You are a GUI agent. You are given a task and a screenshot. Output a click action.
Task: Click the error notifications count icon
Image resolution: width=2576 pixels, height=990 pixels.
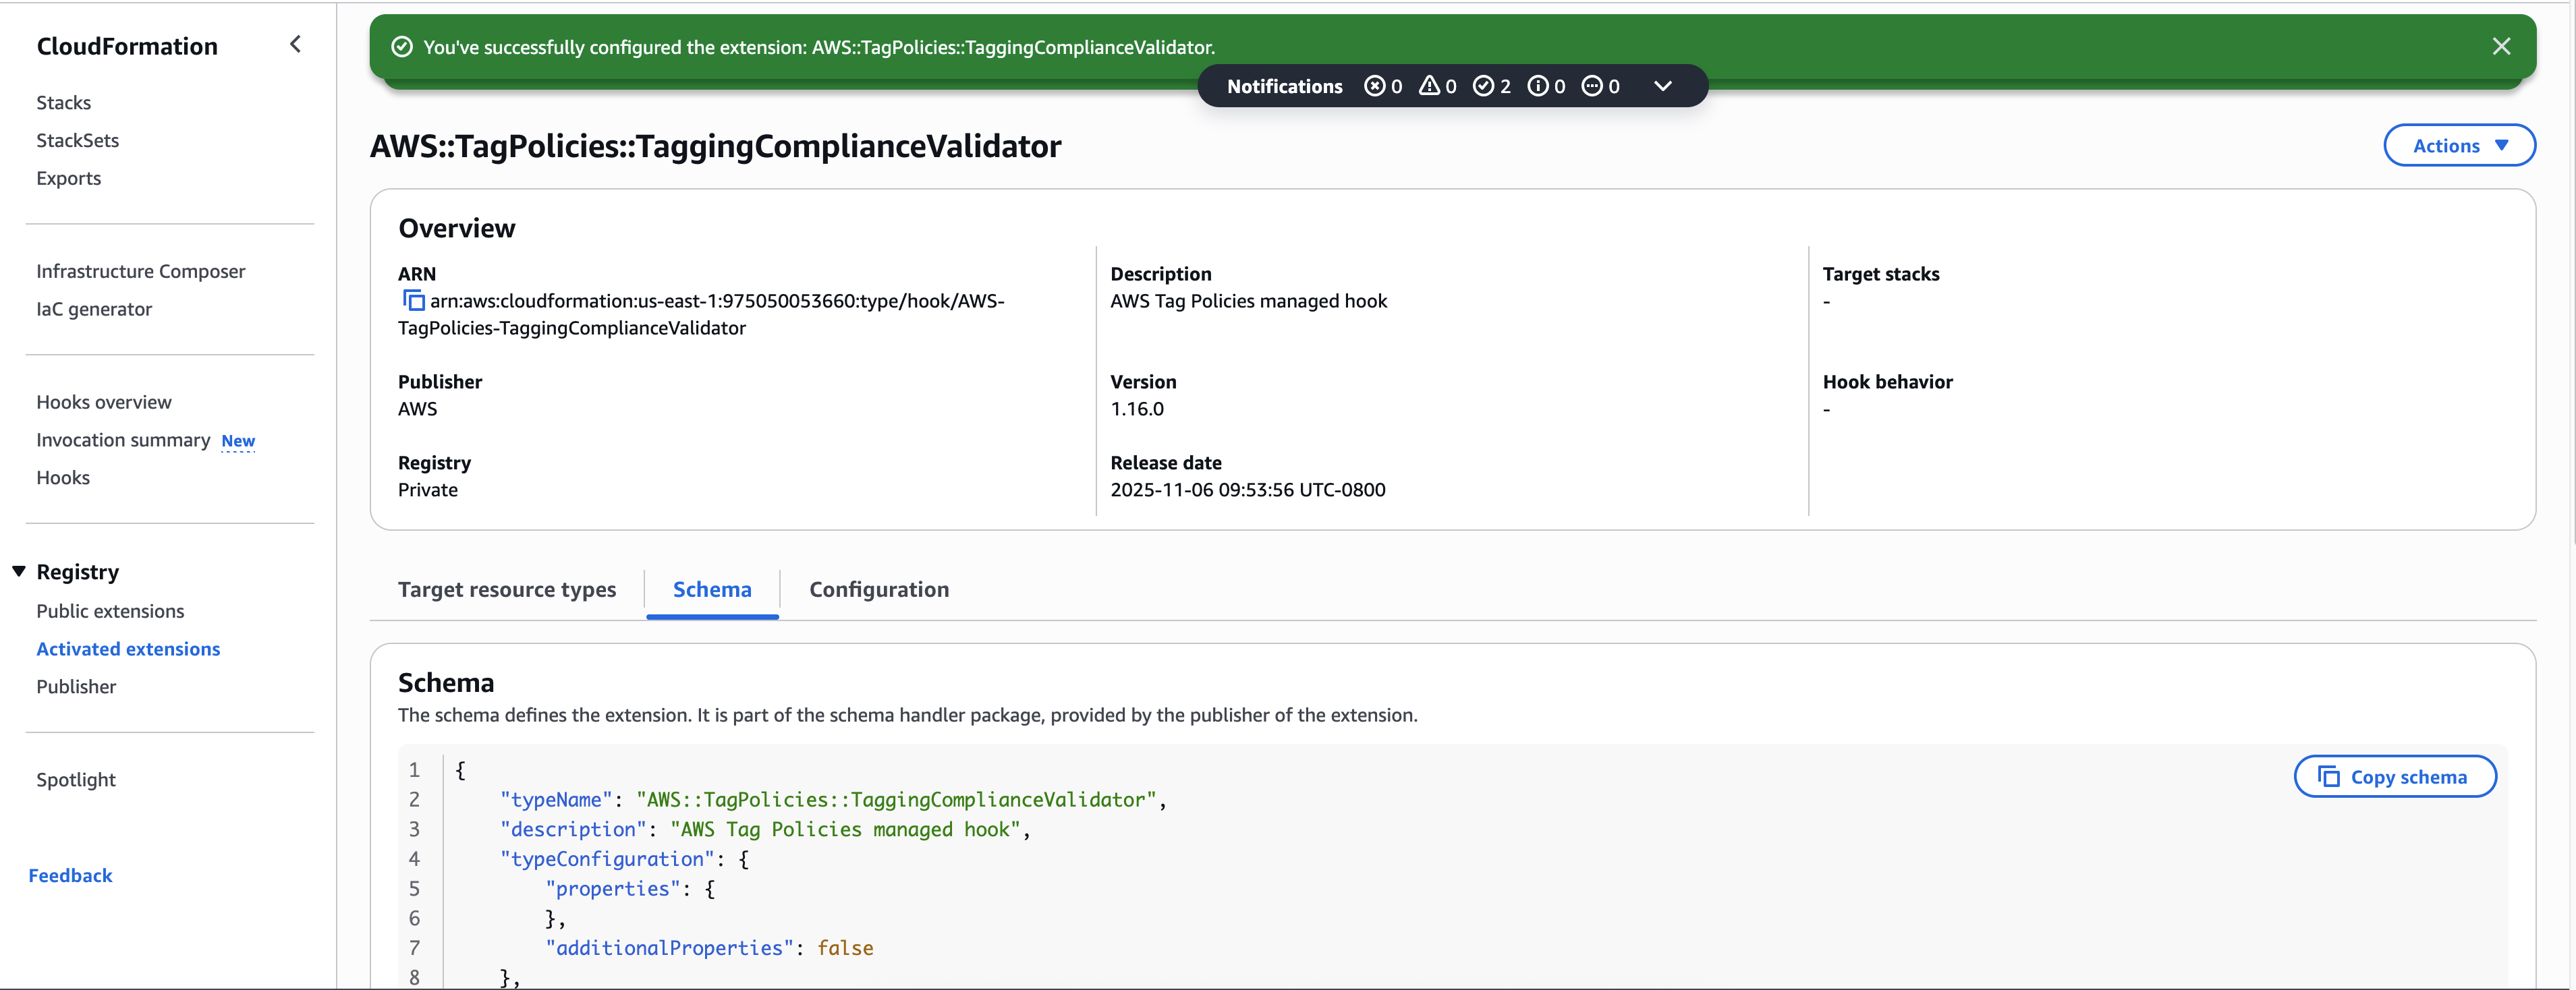[1375, 87]
